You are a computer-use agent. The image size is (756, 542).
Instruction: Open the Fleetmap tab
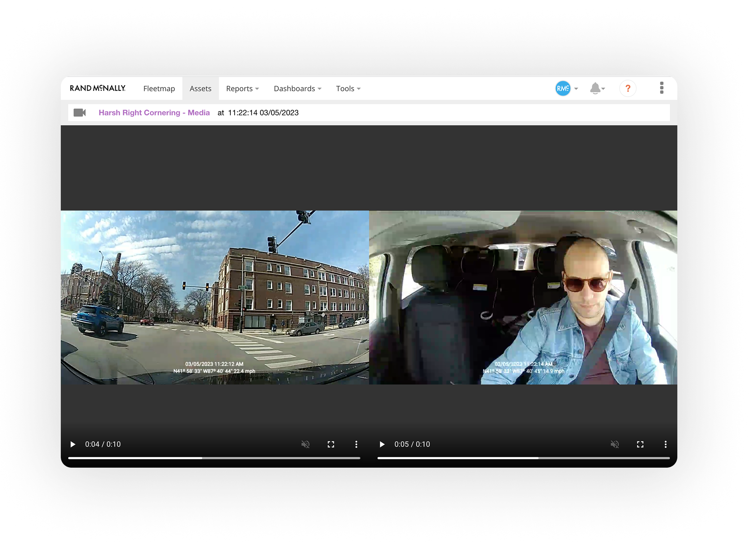point(159,89)
